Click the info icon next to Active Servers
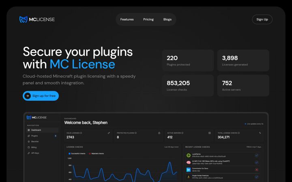The width and height of the screenshot is (292, 182). point(182,133)
